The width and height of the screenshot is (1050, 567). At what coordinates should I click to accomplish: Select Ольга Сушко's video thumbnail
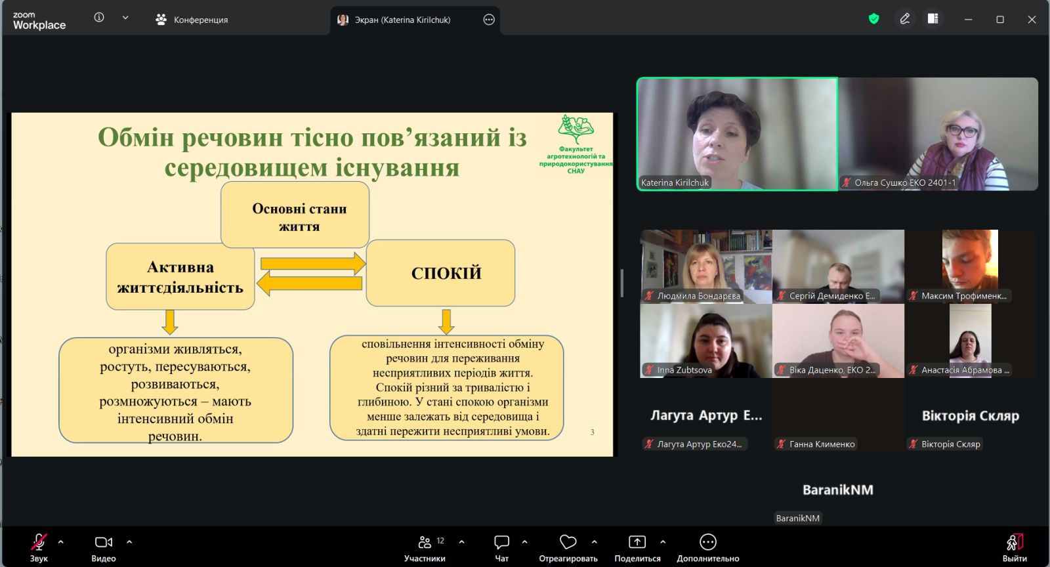pyautogui.click(x=938, y=135)
